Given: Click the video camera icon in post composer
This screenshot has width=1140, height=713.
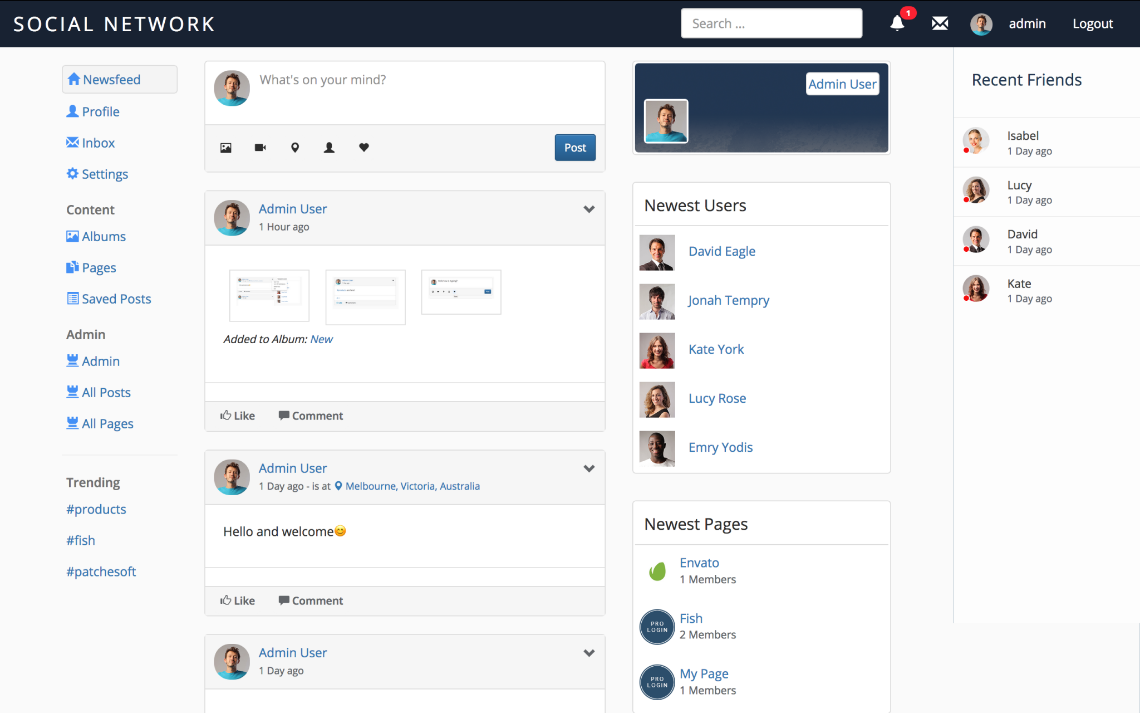Looking at the screenshot, I should coord(260,147).
